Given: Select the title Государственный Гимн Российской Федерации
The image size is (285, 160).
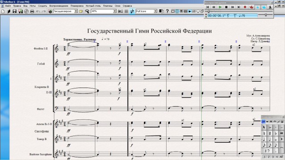Looking at the screenshot, I should (150, 31).
